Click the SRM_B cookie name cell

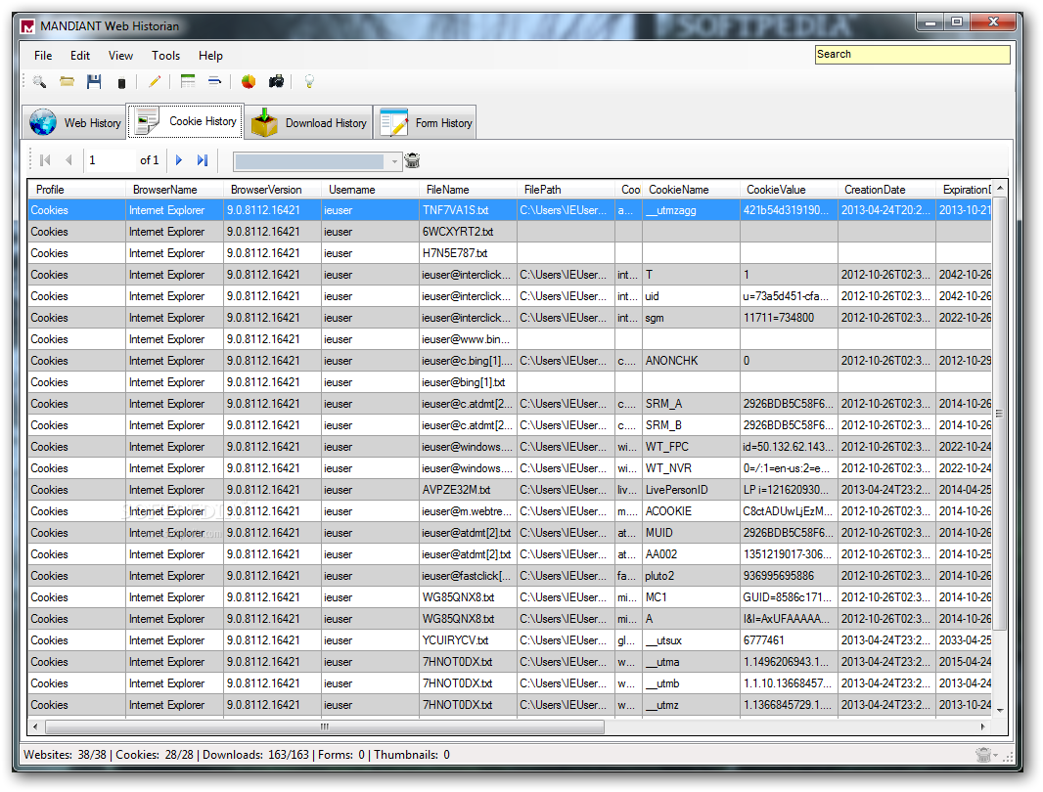(691, 425)
